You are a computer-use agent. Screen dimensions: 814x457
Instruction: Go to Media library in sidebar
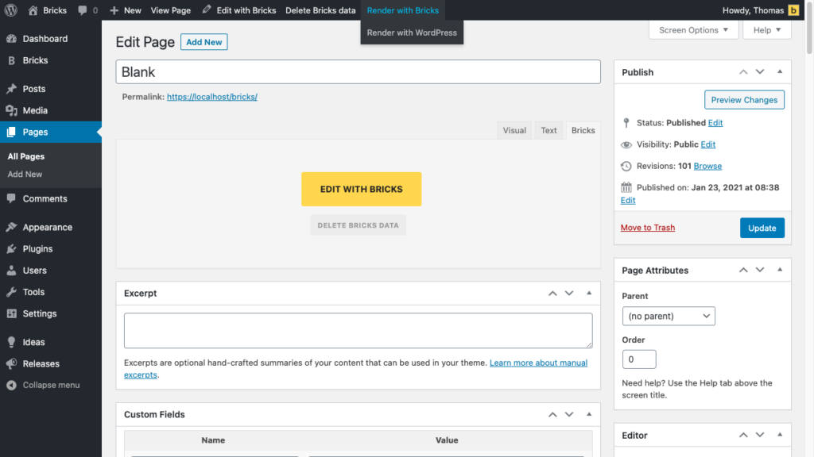(35, 110)
